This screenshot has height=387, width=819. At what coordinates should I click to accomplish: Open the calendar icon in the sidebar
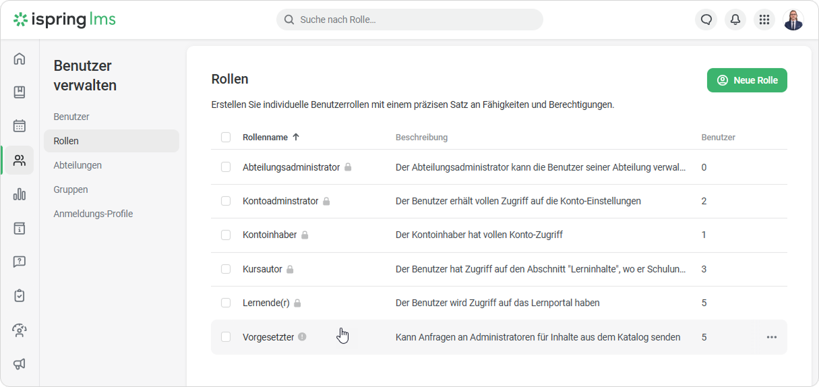(x=20, y=126)
